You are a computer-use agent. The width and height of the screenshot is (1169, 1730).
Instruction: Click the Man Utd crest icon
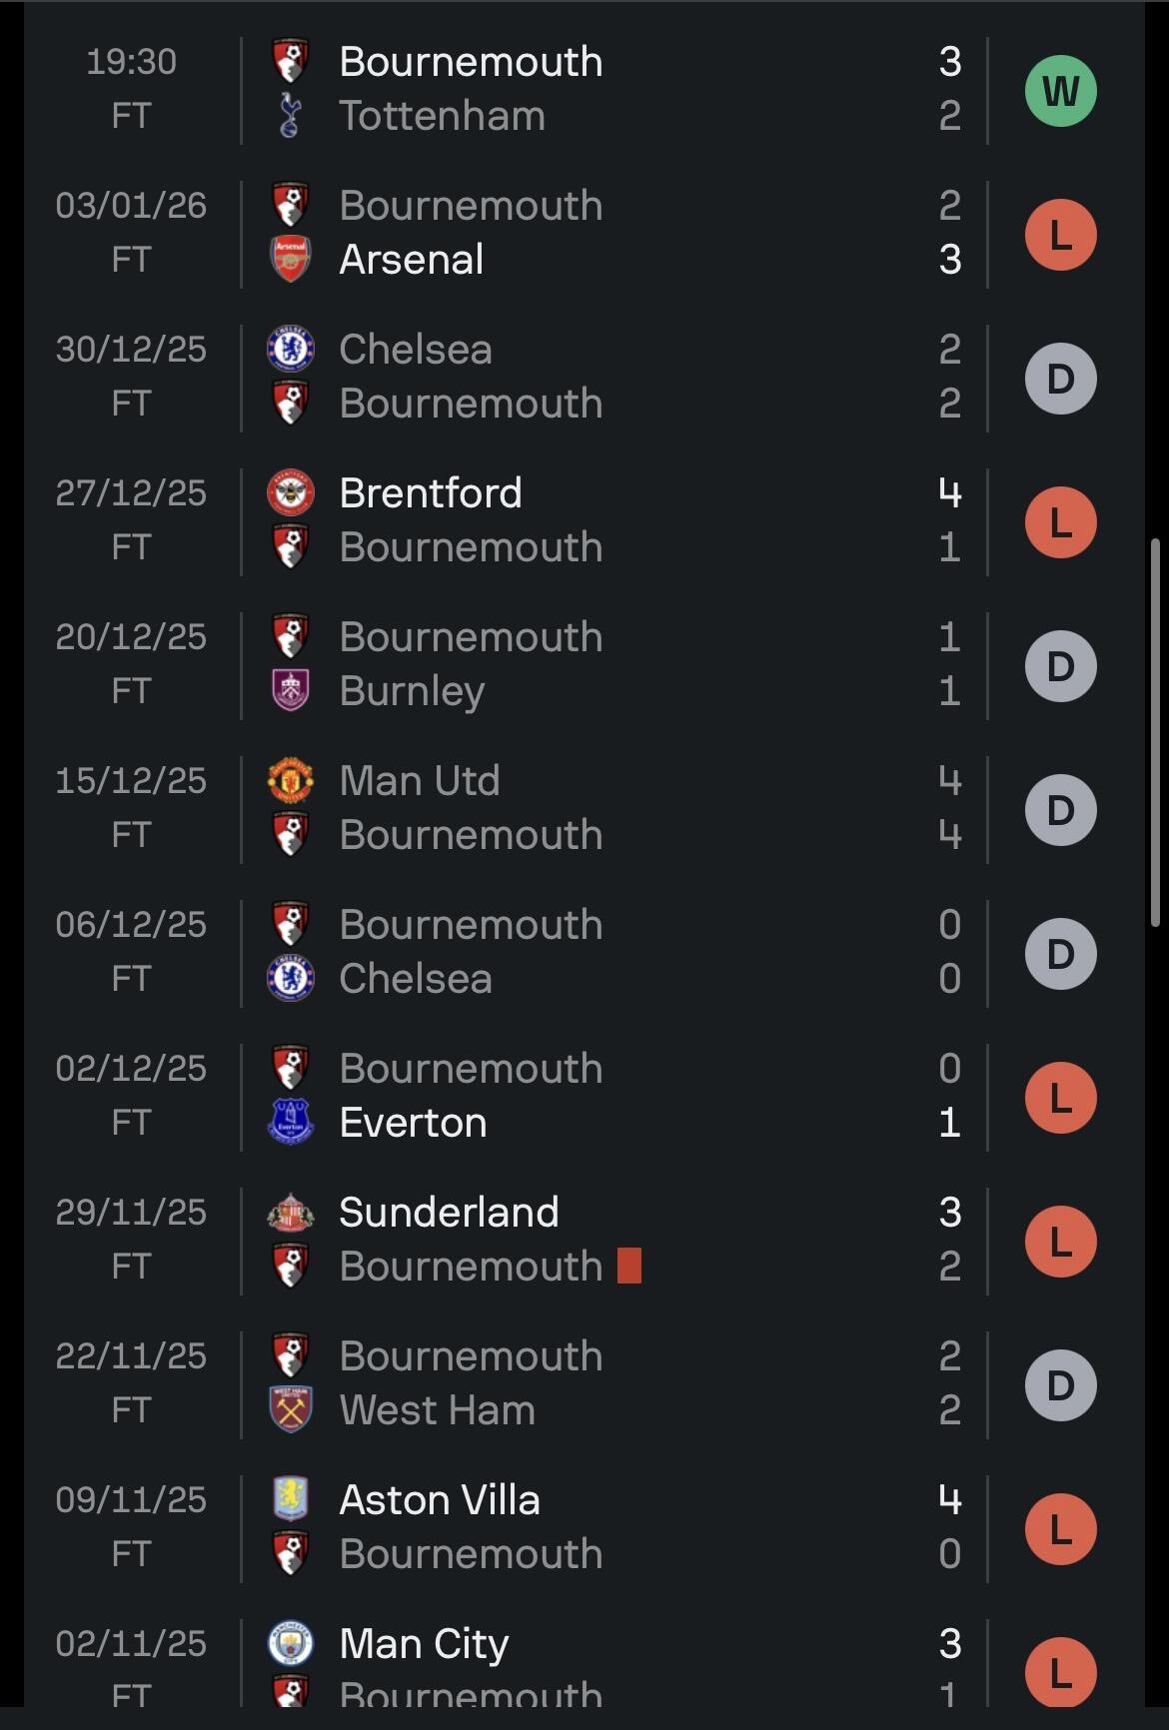290,780
